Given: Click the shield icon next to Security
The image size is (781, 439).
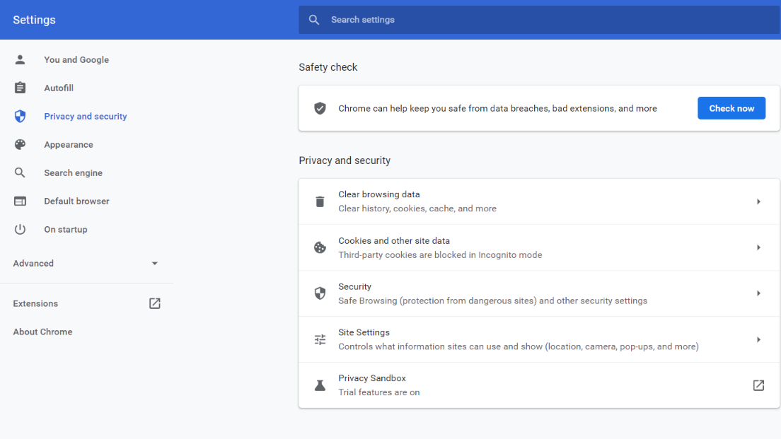Looking at the screenshot, I should (320, 293).
